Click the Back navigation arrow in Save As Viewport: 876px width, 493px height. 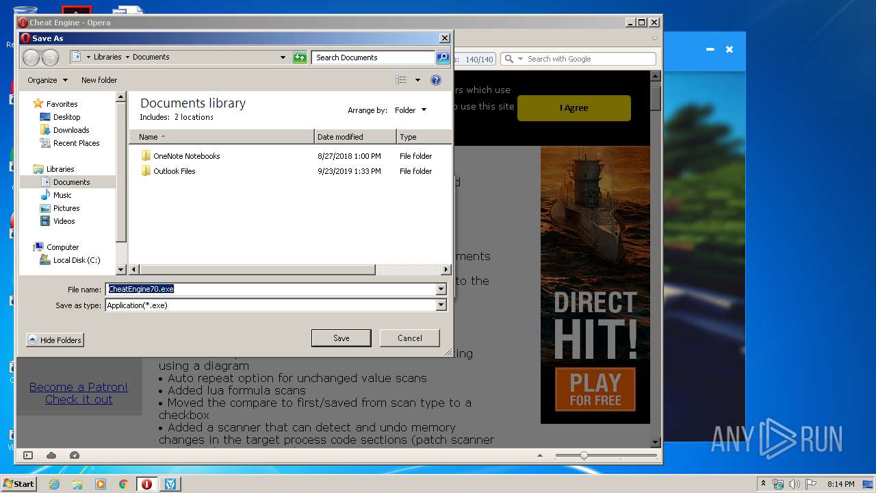coord(31,58)
